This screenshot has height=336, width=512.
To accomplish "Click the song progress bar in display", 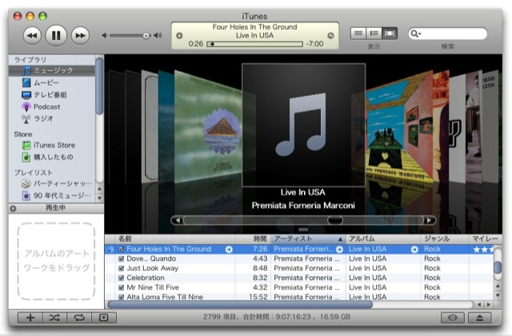I will point(254,44).
